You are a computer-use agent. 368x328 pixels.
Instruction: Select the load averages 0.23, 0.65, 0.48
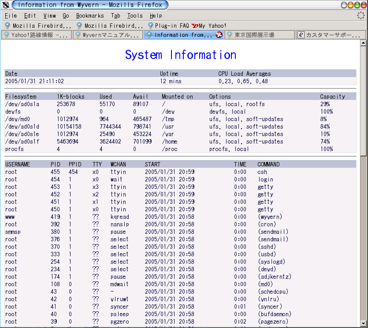(243, 81)
